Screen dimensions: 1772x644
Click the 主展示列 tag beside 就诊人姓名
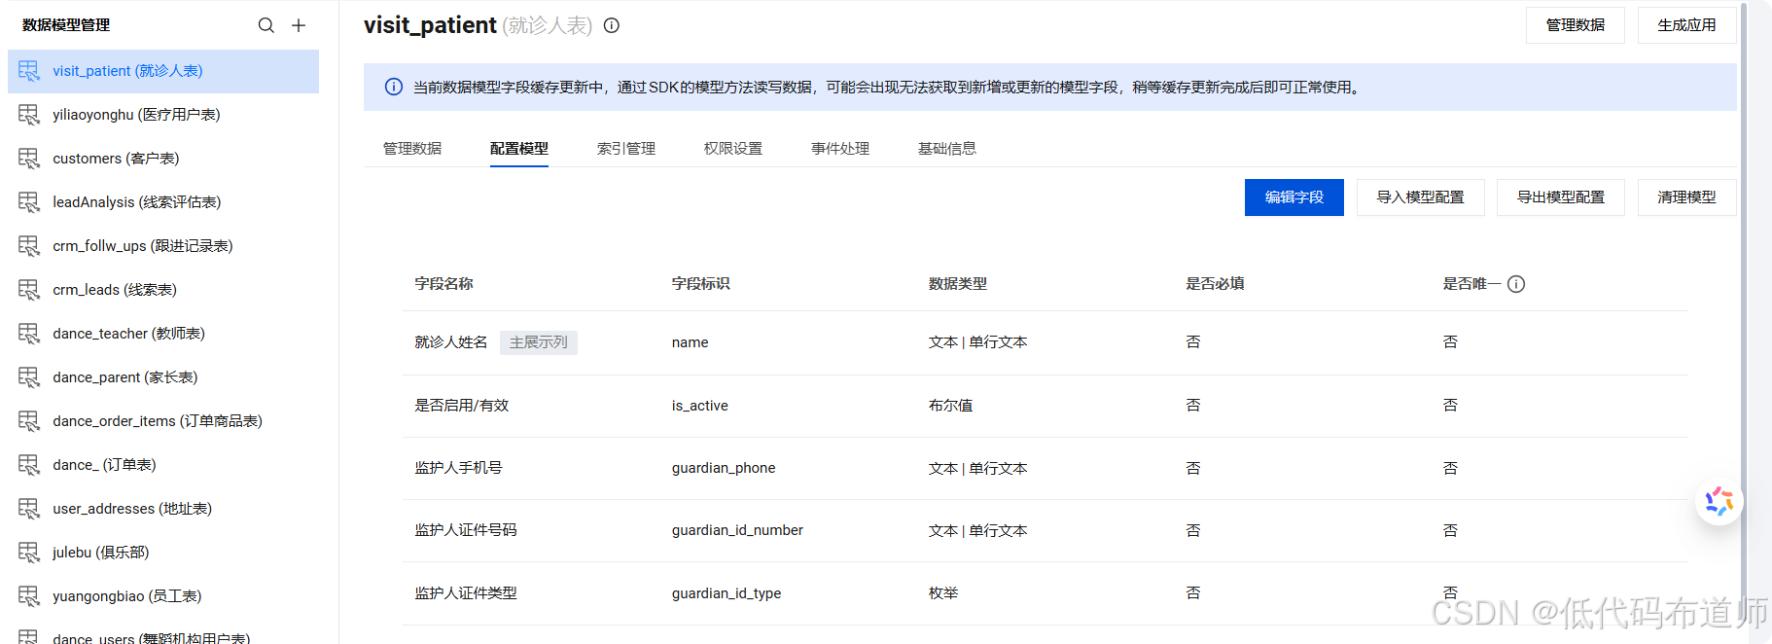point(539,342)
